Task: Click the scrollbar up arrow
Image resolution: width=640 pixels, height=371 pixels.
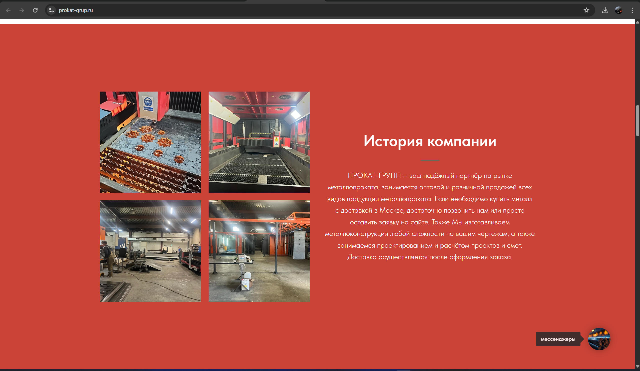Action: 637,22
